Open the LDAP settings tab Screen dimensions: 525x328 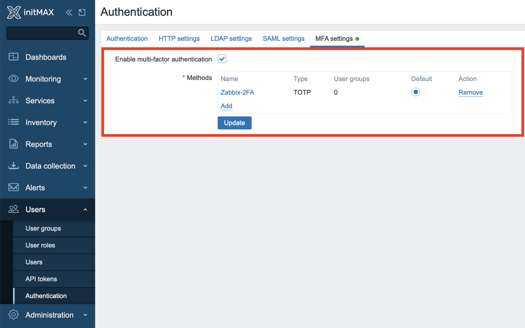(231, 38)
